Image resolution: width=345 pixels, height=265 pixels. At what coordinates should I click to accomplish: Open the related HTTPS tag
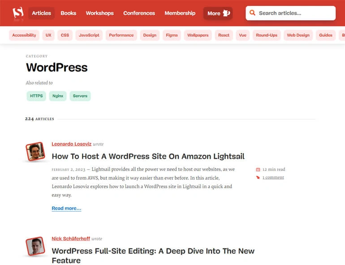[36, 96]
